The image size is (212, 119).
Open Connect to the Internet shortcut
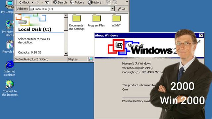pyautogui.click(x=10, y=88)
